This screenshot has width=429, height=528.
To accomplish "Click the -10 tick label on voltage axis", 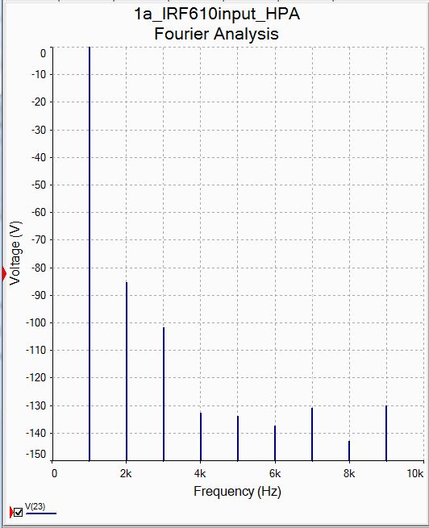I will coord(39,74).
